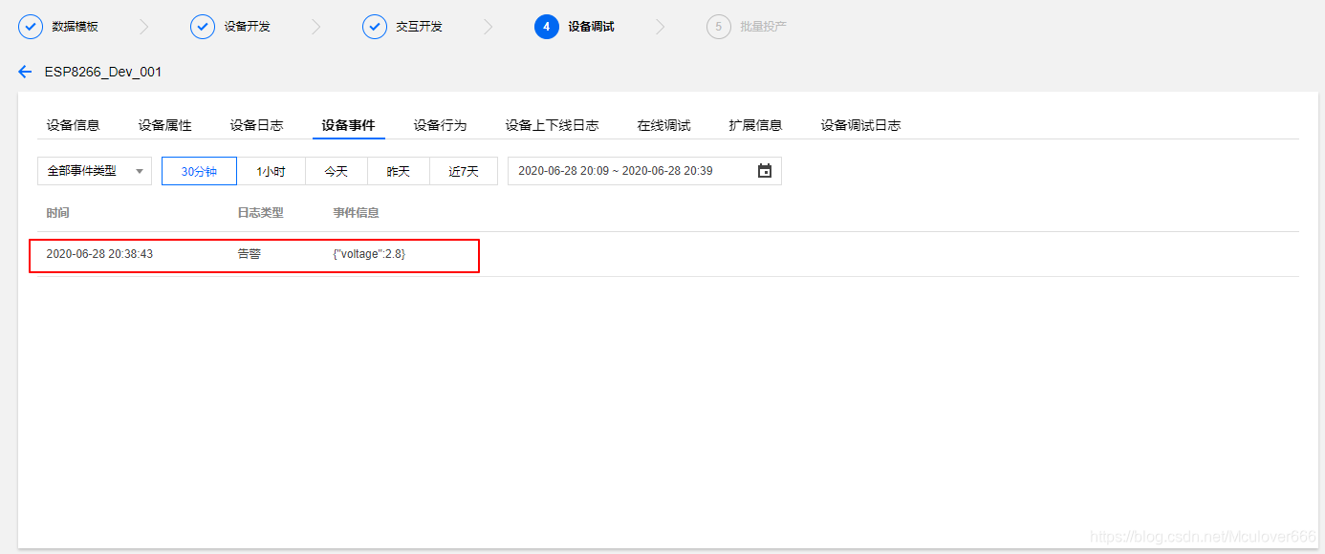The image size is (1325, 554).
Task: Select the 1小时 time range
Action: pyautogui.click(x=272, y=171)
